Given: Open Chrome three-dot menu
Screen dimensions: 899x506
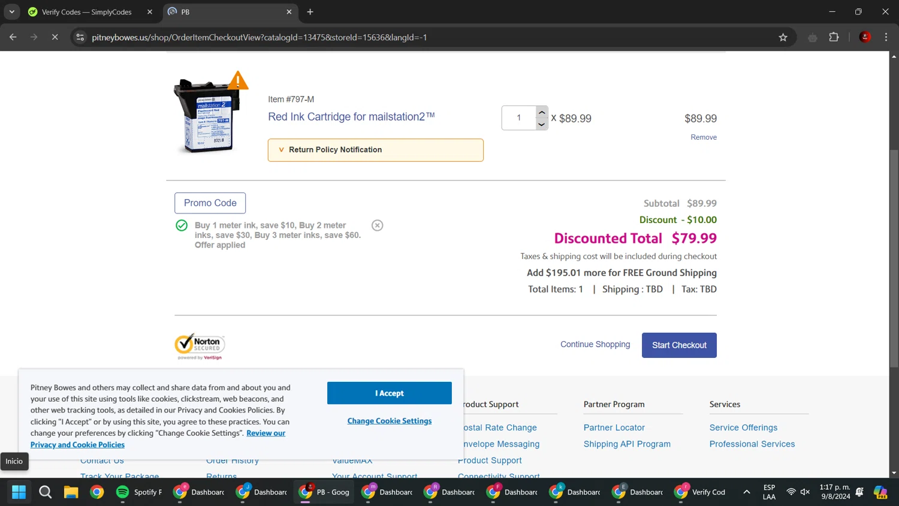Looking at the screenshot, I should [886, 37].
